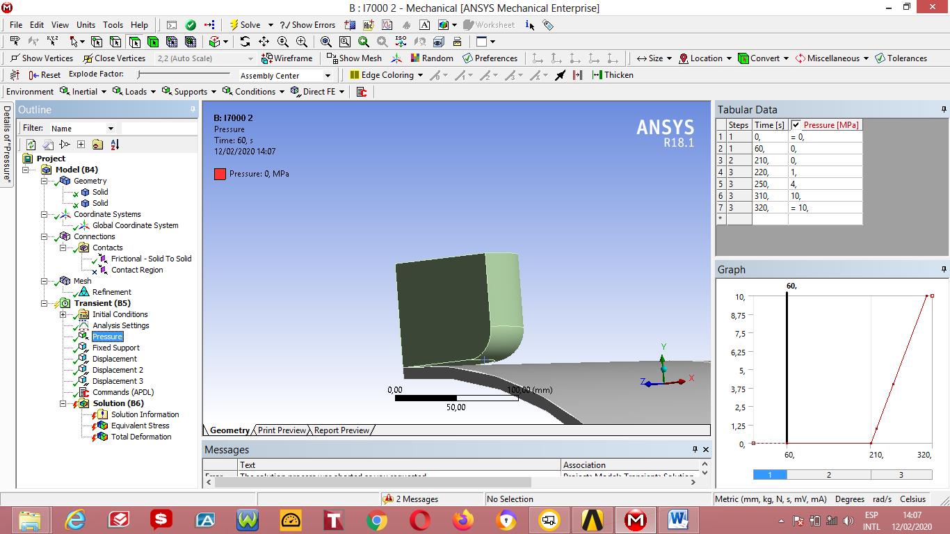
Task: Switch to the Print Preview tab
Action: coord(282,430)
